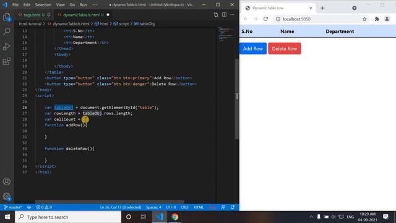The image size is (396, 223).
Task: Go forward in the Chrome browser
Action: (256, 19)
